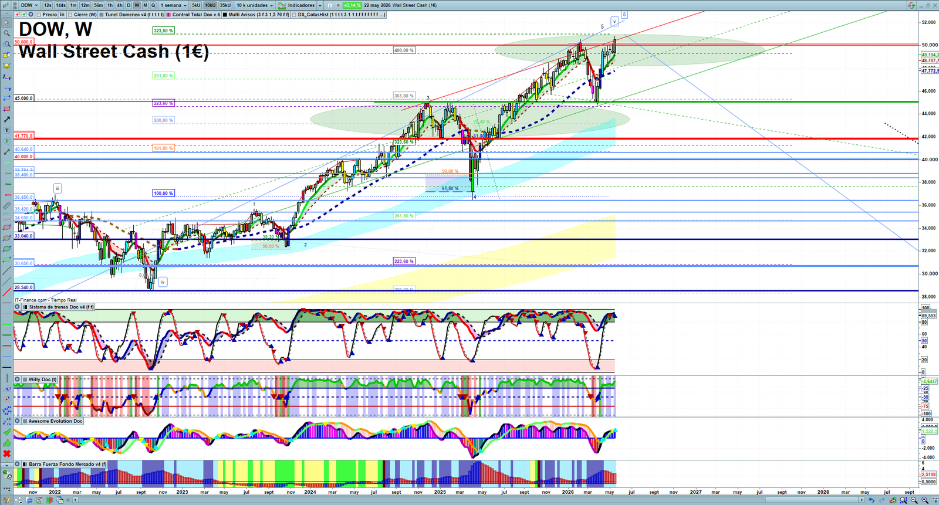
Task: Close the Sistema de trenes Doc panel
Action: tap(17, 307)
